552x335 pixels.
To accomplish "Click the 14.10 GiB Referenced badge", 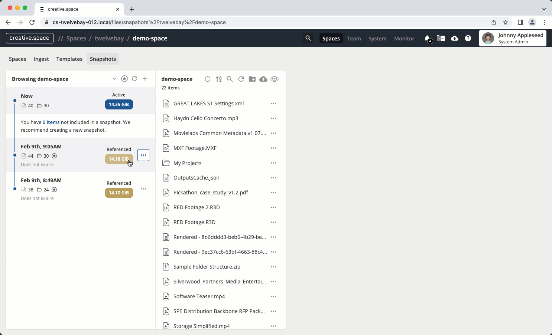I will coord(119,193).
